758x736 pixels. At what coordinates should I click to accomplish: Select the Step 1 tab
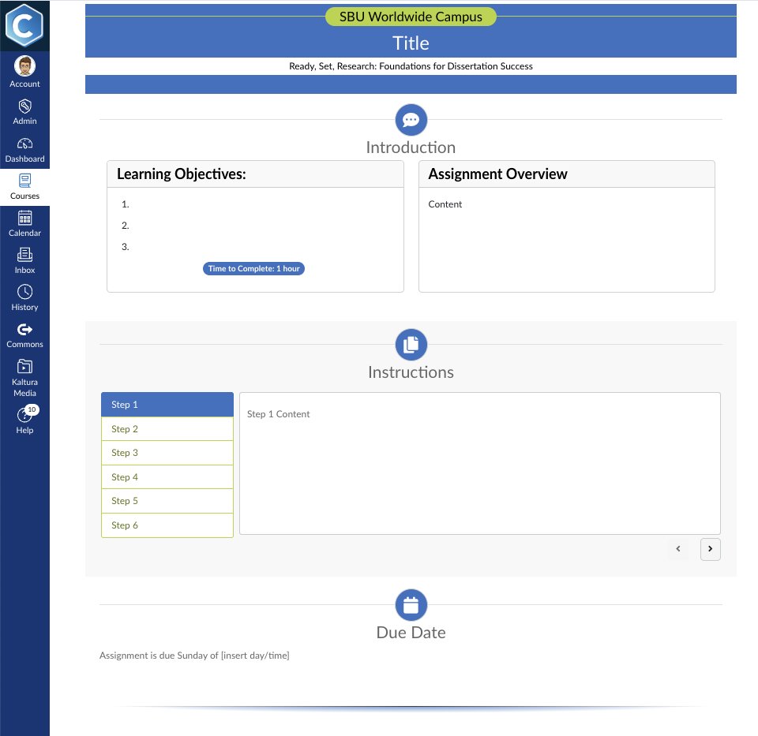click(167, 405)
